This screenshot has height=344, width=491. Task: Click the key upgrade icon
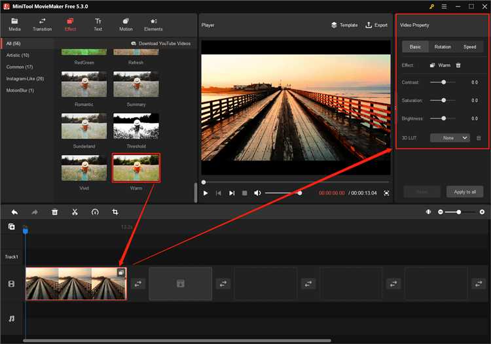point(431,7)
